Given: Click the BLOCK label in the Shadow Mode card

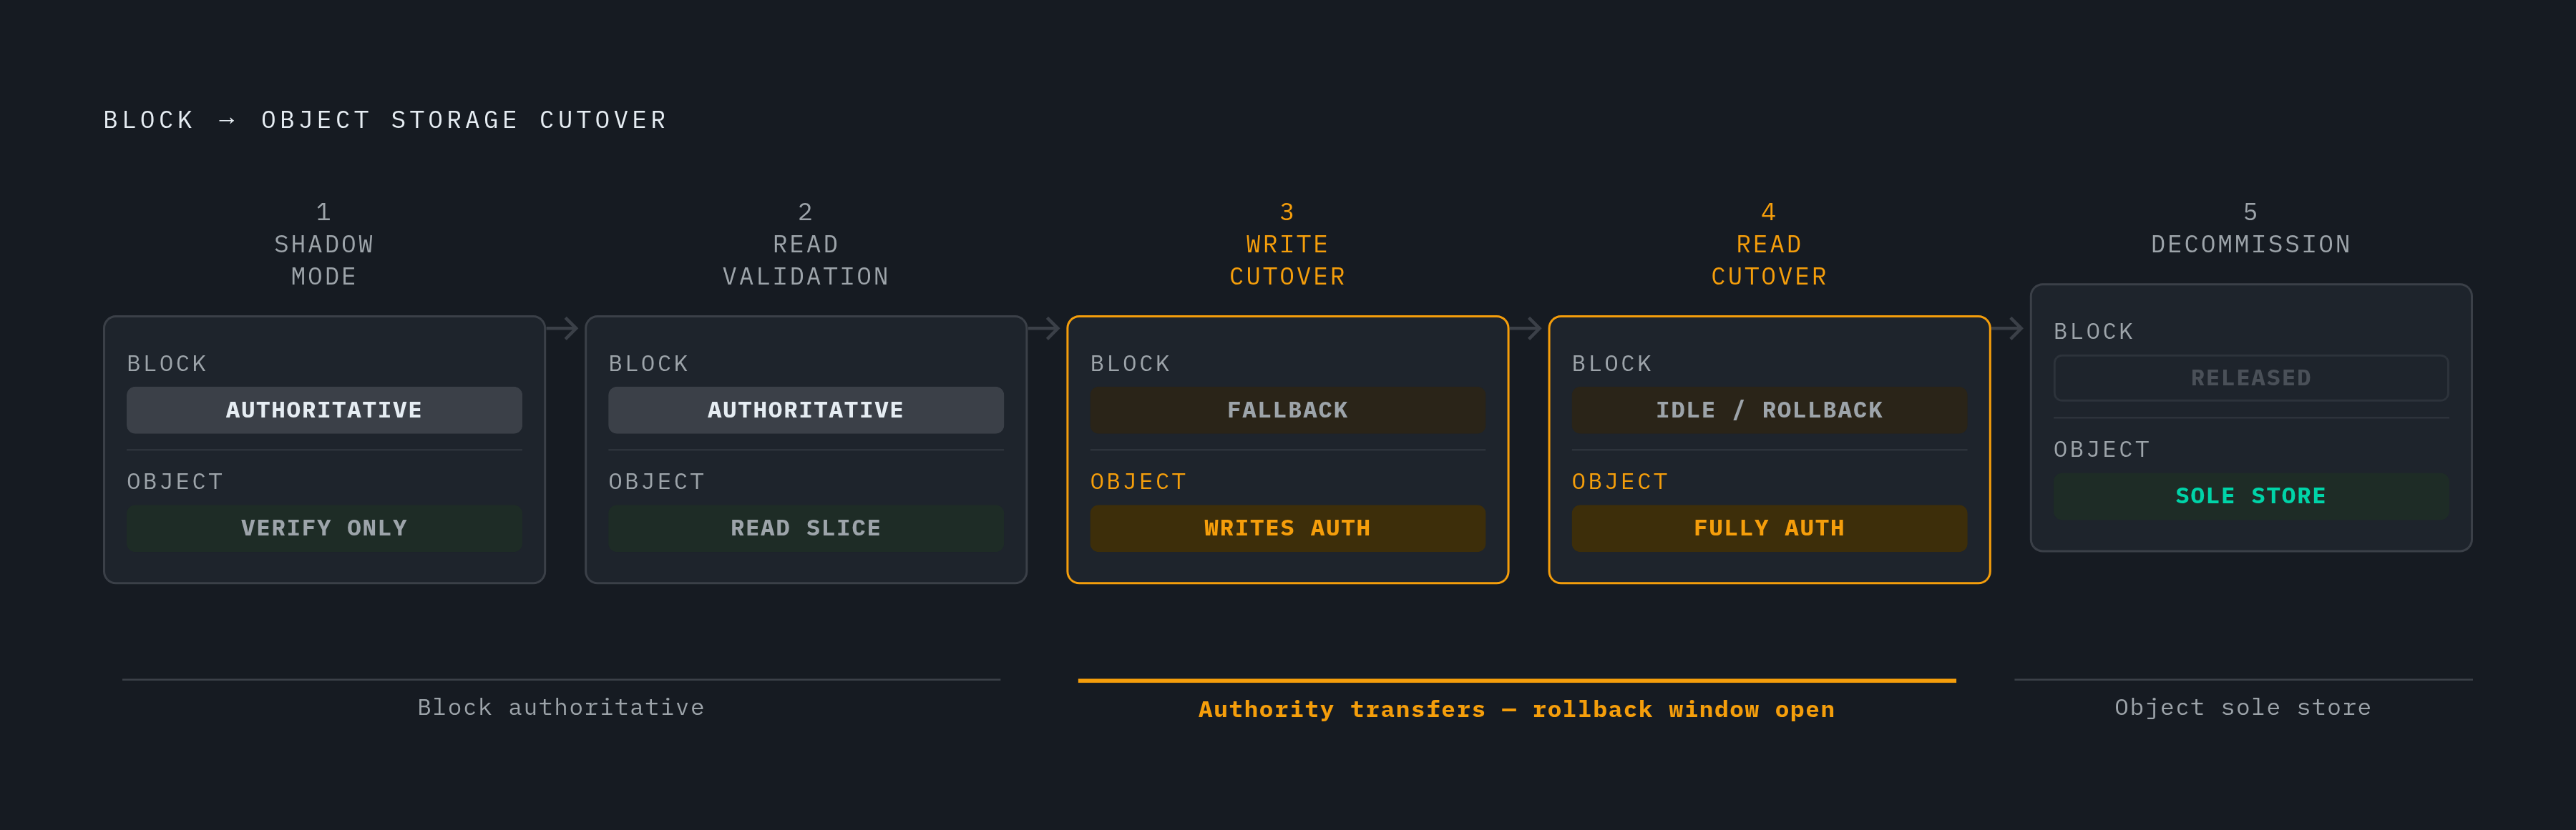Looking at the screenshot, I should pos(167,364).
